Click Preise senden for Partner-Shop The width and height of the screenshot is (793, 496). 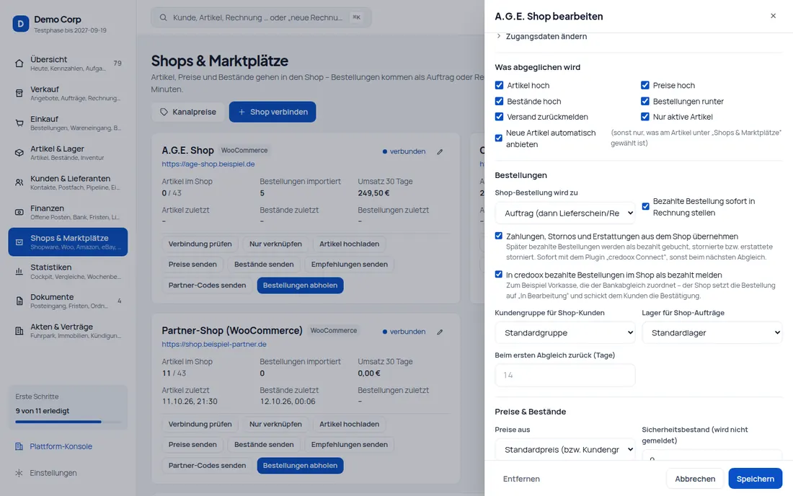(x=192, y=444)
